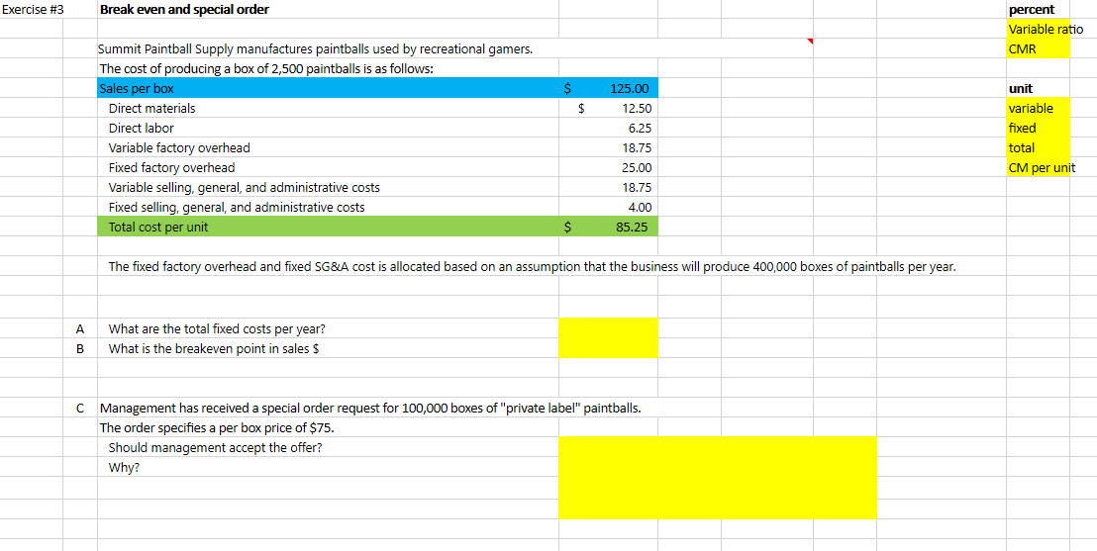Select the 'unit' header cell

point(1039,89)
